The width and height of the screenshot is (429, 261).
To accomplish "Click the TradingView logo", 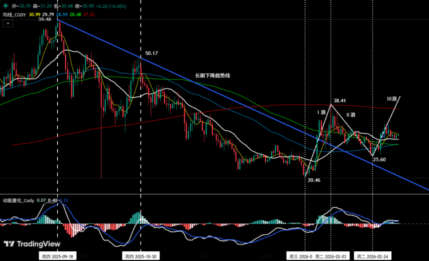I will [x=23, y=244].
